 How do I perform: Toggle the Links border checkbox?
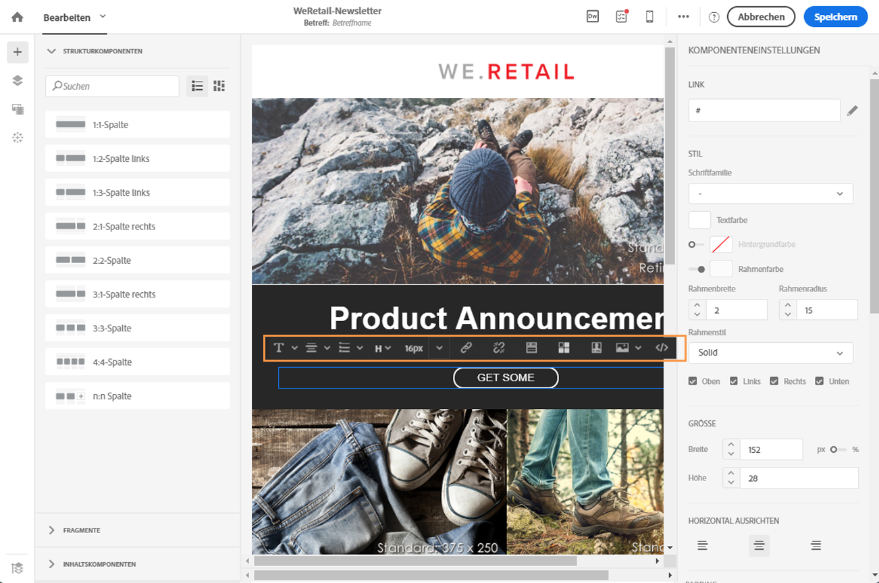pos(734,381)
